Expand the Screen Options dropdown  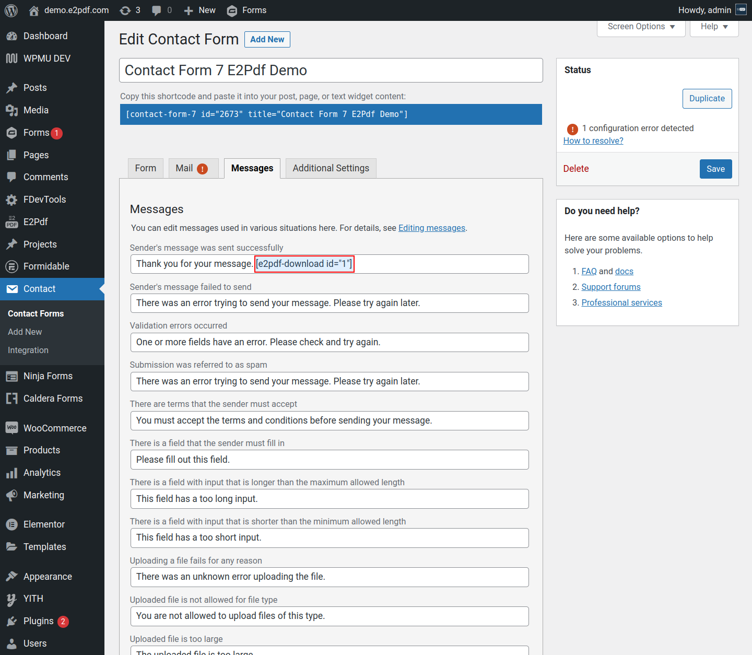[641, 27]
